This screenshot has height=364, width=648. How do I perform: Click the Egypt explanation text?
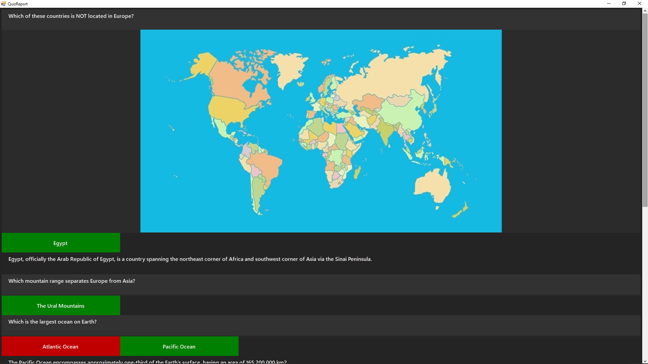190,259
